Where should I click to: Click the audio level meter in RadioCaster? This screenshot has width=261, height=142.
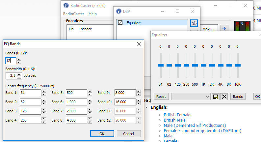[242, 26]
